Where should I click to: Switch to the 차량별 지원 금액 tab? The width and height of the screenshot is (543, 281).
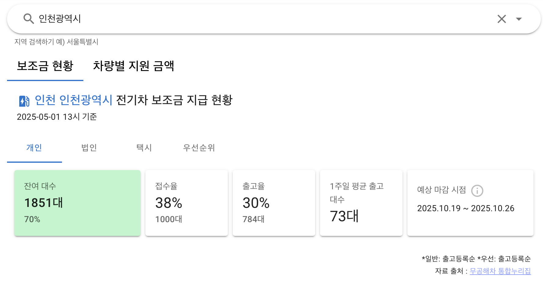click(x=134, y=66)
